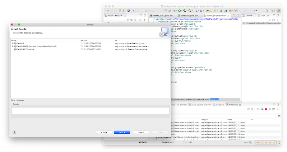Click the Java EE perspective icon at toolbar end
287x152 pixels.
(278, 11)
